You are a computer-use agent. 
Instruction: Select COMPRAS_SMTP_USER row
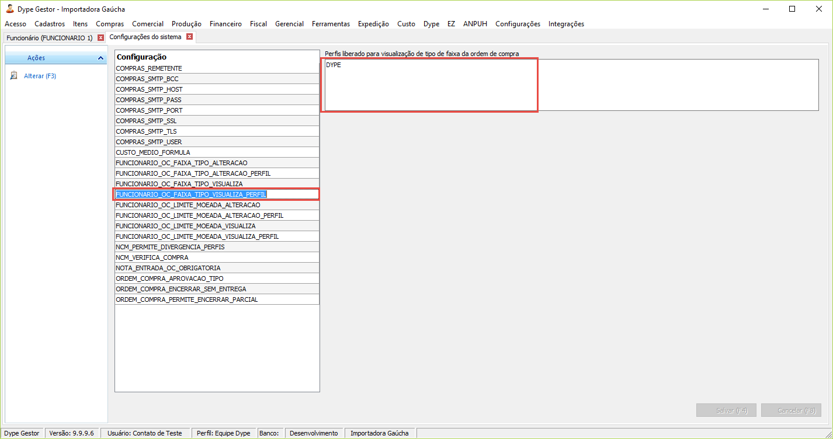pyautogui.click(x=217, y=142)
